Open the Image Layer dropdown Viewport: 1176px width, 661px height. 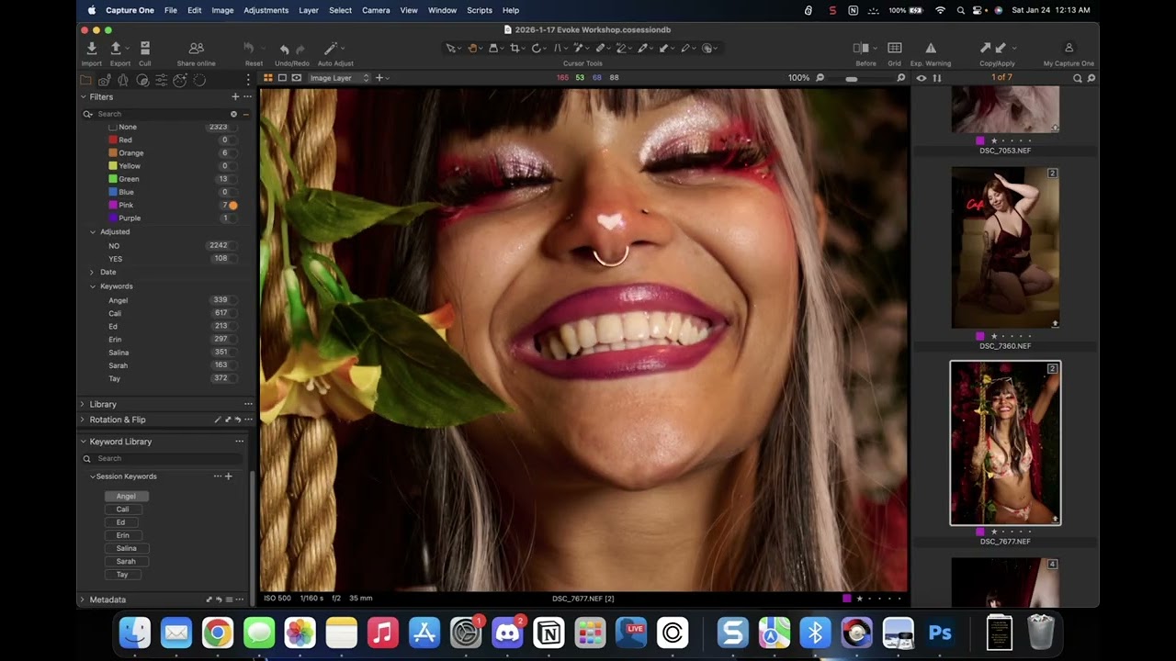point(339,78)
